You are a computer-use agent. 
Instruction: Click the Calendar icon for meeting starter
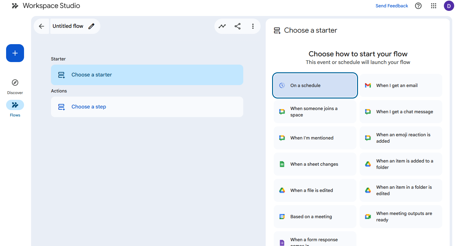[282, 217]
